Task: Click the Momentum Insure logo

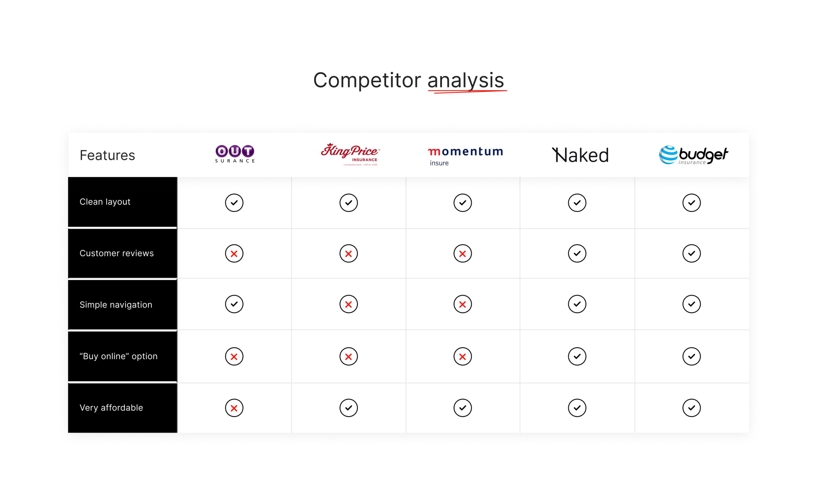Action: (465, 156)
